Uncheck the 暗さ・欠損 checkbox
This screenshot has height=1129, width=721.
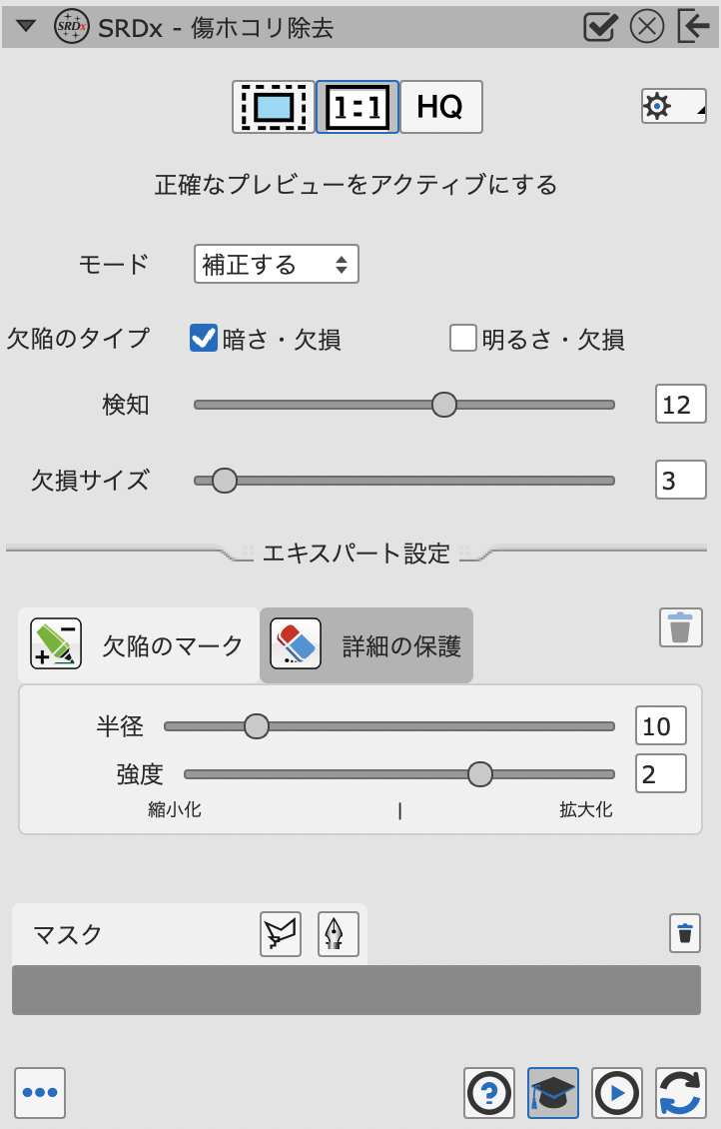204,339
